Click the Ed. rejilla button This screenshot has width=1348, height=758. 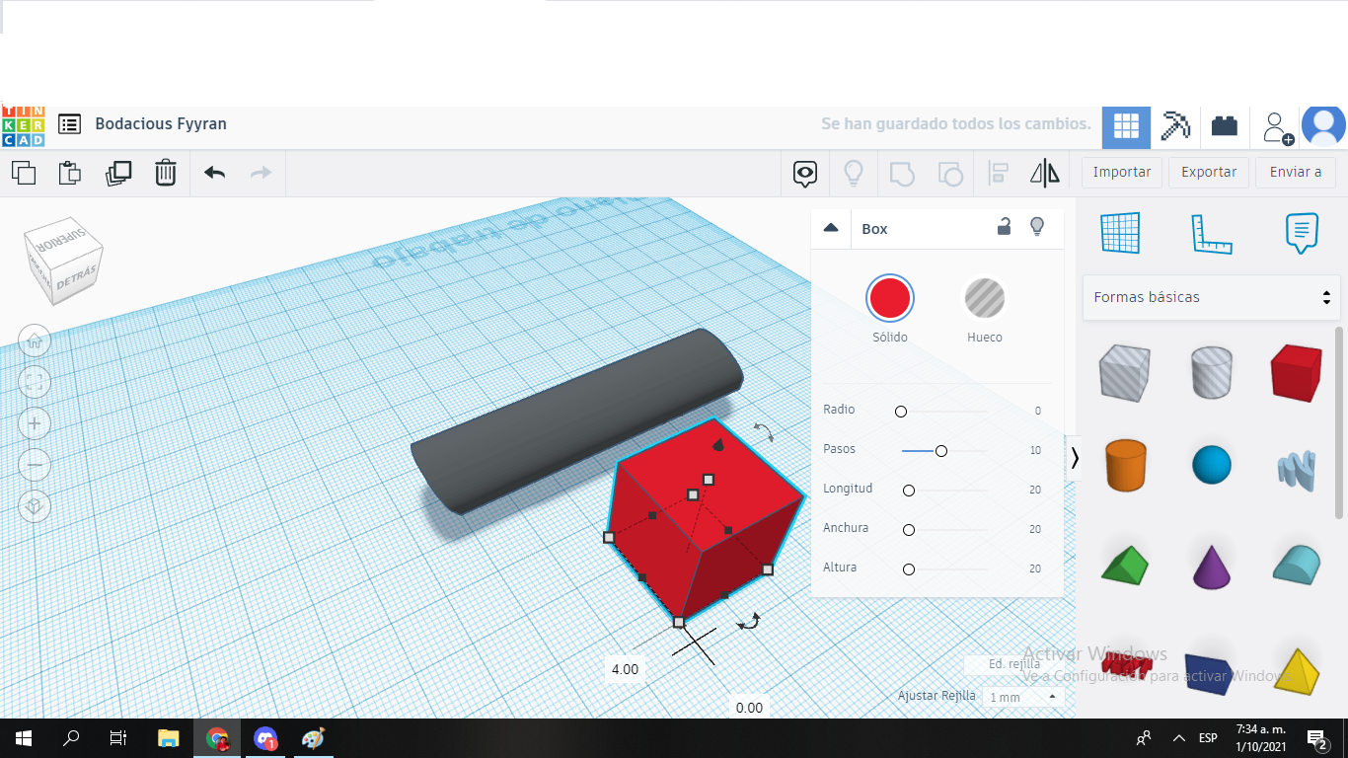point(1014,664)
